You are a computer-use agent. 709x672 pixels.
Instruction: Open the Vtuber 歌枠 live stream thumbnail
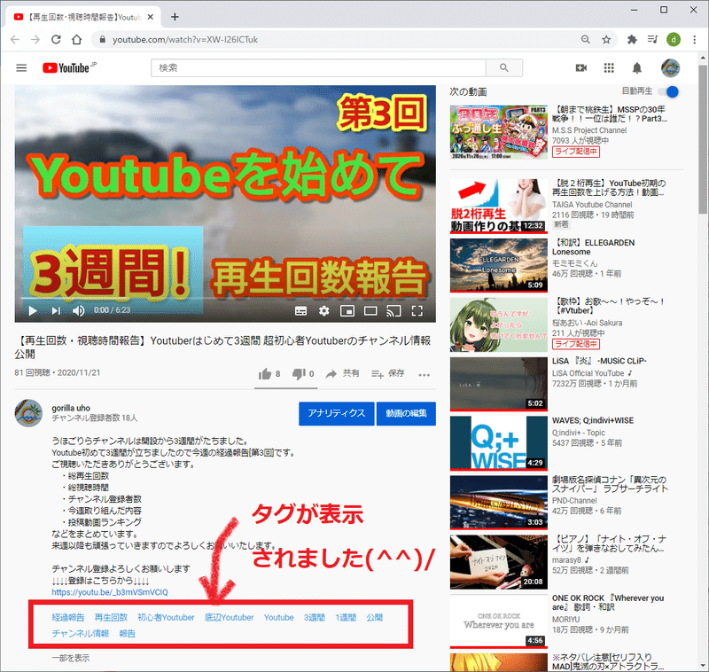498,324
